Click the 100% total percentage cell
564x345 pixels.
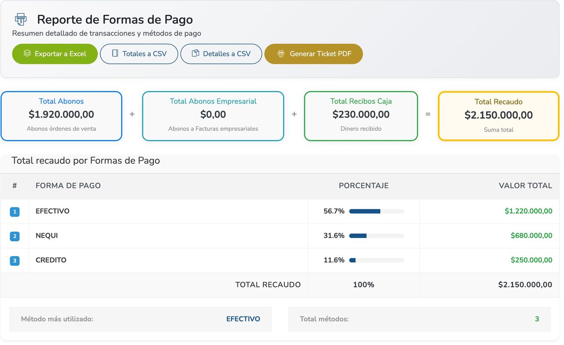click(364, 285)
